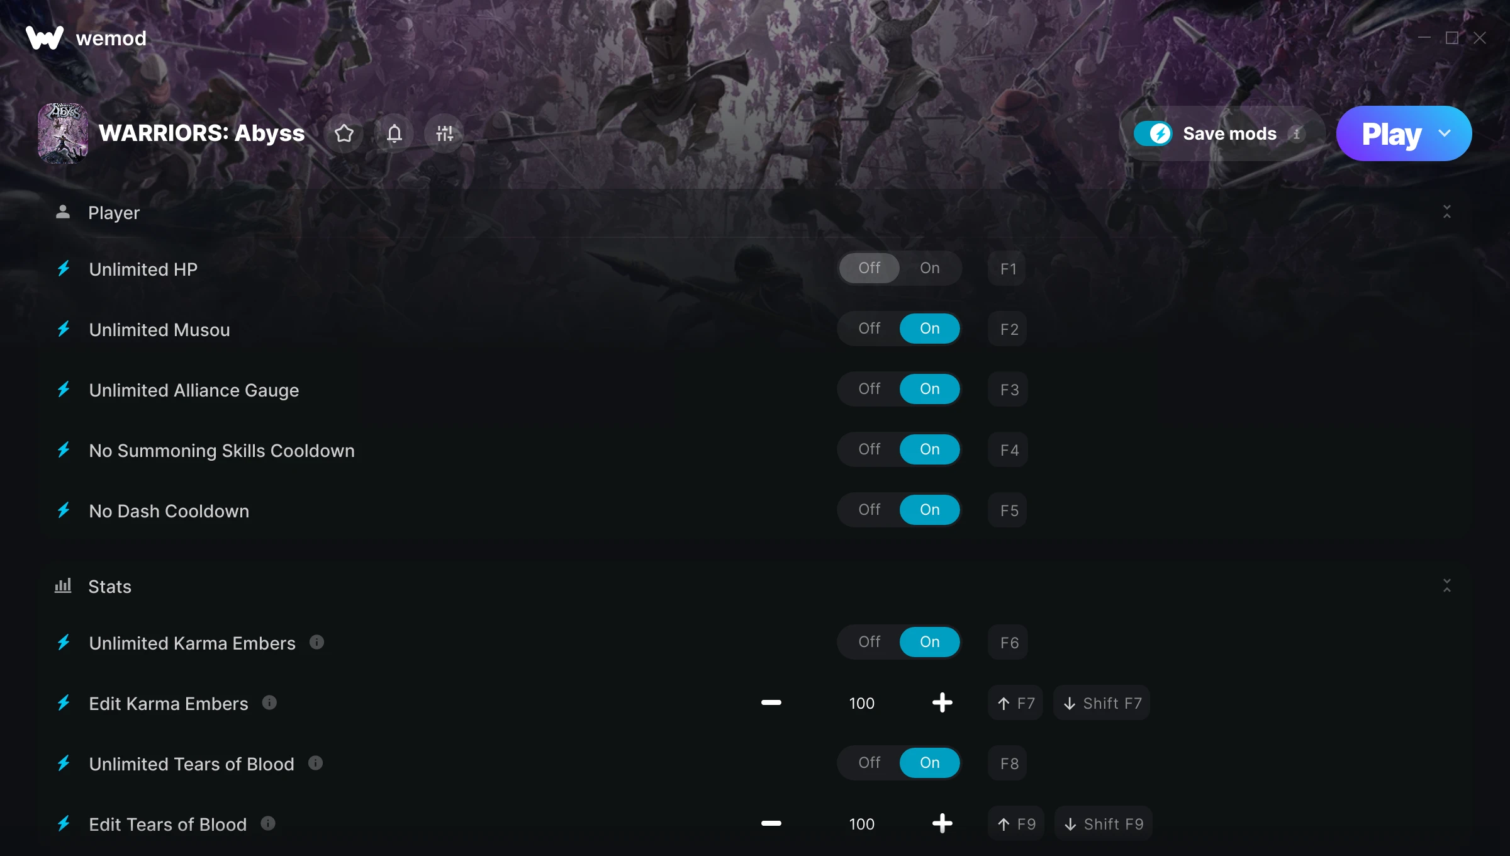Open notifications bell icon for the game
This screenshot has height=856, width=1510.
click(394, 133)
